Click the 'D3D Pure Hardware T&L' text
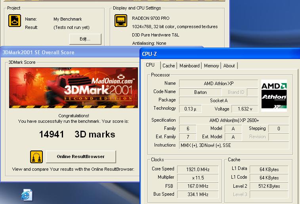This screenshot has width=300, height=204. point(156,35)
